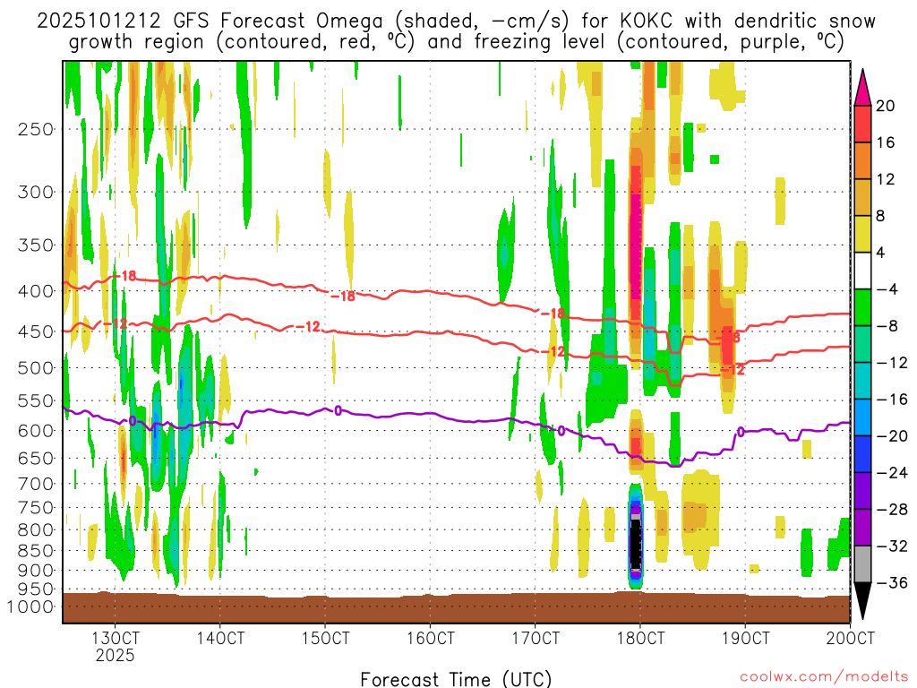The height and width of the screenshot is (688, 917).
Task: Click the bright green swatch between -4 and -8
Action: pos(862,308)
